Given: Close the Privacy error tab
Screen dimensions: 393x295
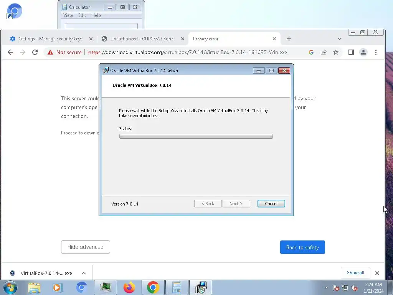Looking at the screenshot, I should [x=274, y=39].
